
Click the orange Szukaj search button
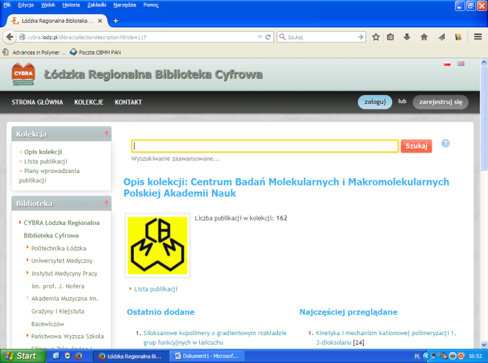pos(416,146)
